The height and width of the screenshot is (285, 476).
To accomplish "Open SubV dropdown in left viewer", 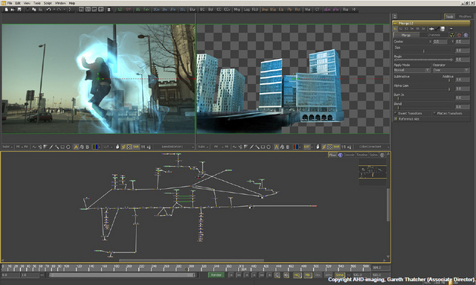I will [x=7, y=147].
